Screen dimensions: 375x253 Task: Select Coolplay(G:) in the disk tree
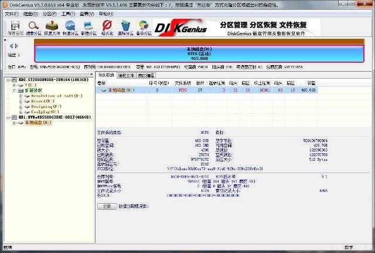point(45,112)
